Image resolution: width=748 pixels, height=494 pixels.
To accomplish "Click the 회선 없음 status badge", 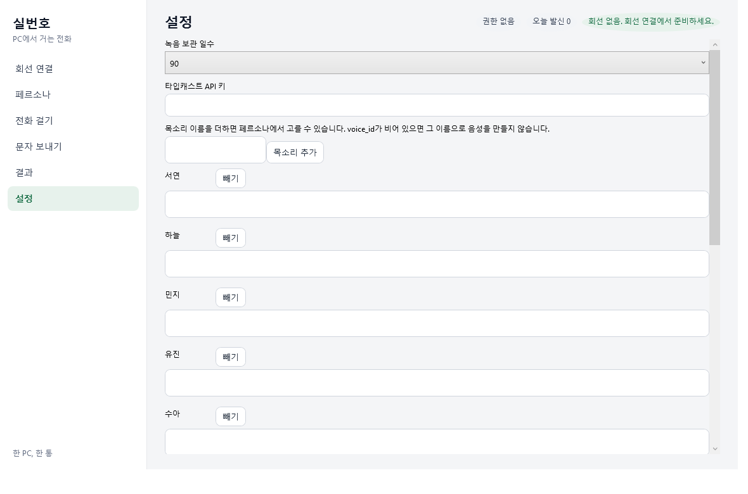I will click(650, 21).
